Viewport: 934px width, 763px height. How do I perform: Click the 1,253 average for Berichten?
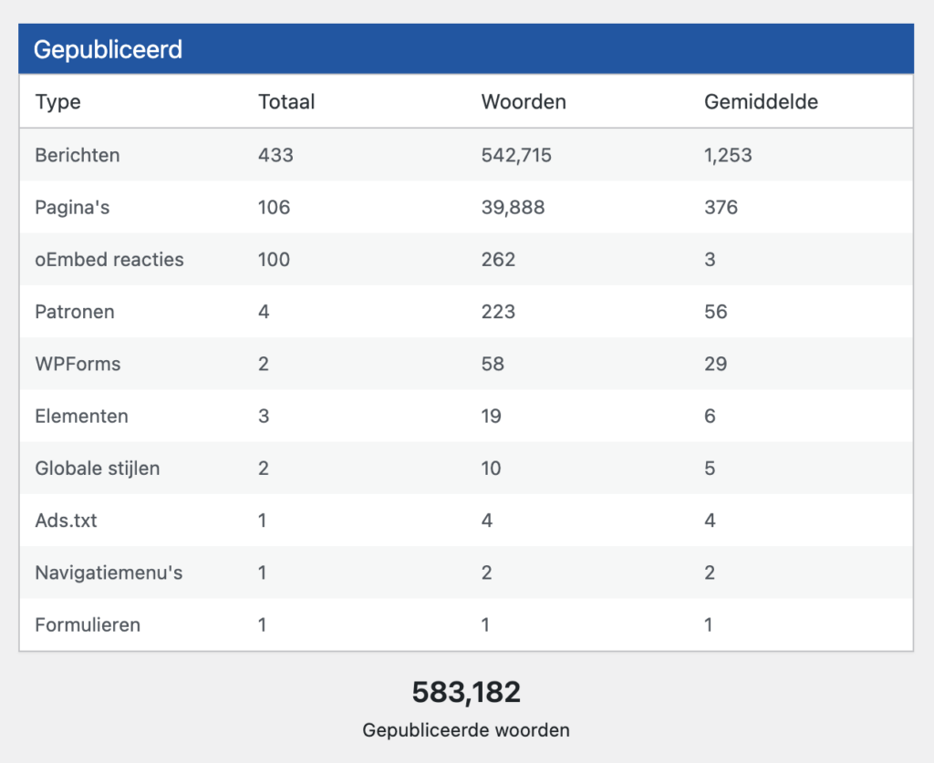(x=728, y=155)
